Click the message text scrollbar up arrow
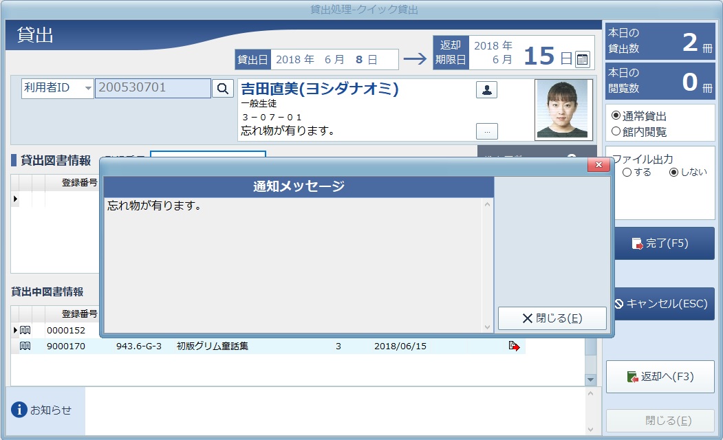Screen dimensions: 723x440 (487, 204)
